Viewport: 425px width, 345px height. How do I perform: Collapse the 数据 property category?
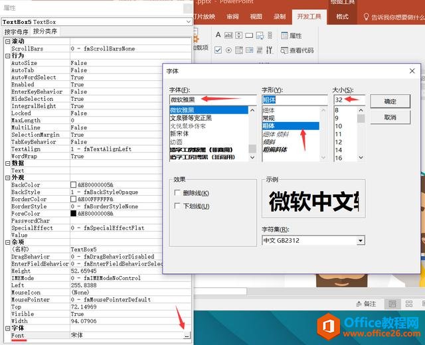tap(7, 163)
